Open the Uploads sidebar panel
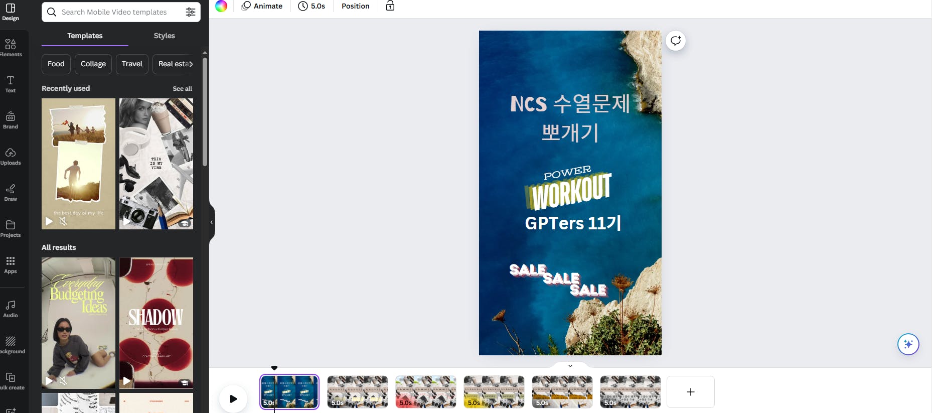The height and width of the screenshot is (413, 932). click(x=11, y=156)
